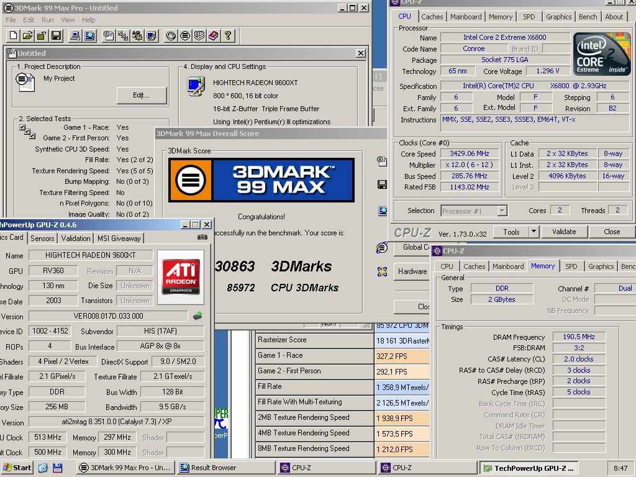Click the New project toolbar icon
This screenshot has height=477, width=636.
[14, 35]
